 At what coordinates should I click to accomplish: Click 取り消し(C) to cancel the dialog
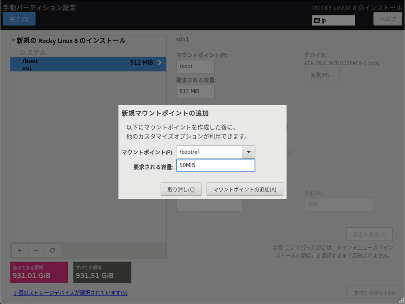(x=181, y=189)
